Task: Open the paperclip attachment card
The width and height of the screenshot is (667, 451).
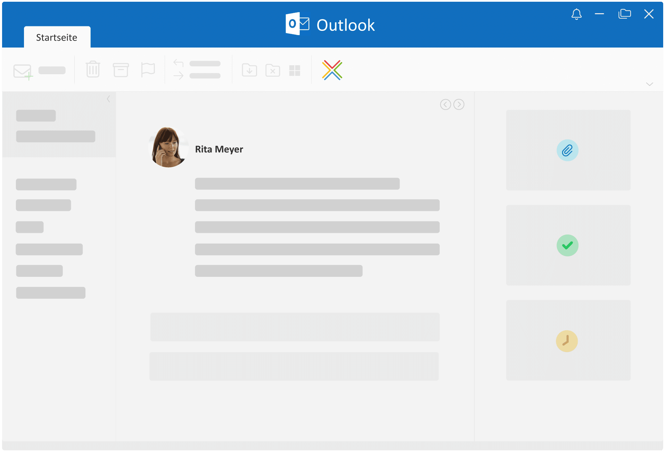Action: pyautogui.click(x=568, y=150)
